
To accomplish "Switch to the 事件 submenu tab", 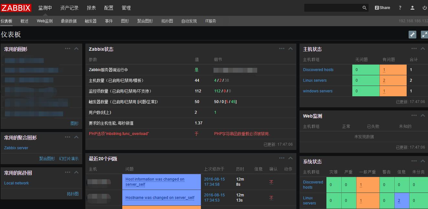I will pyautogui.click(x=109, y=21).
